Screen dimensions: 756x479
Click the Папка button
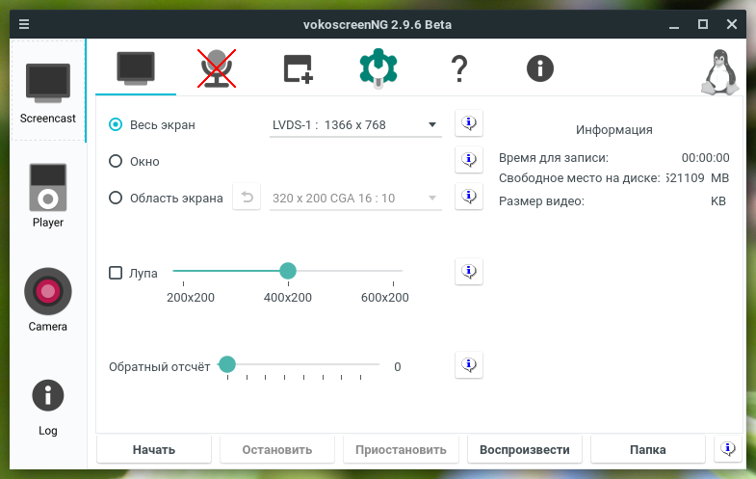(x=648, y=449)
